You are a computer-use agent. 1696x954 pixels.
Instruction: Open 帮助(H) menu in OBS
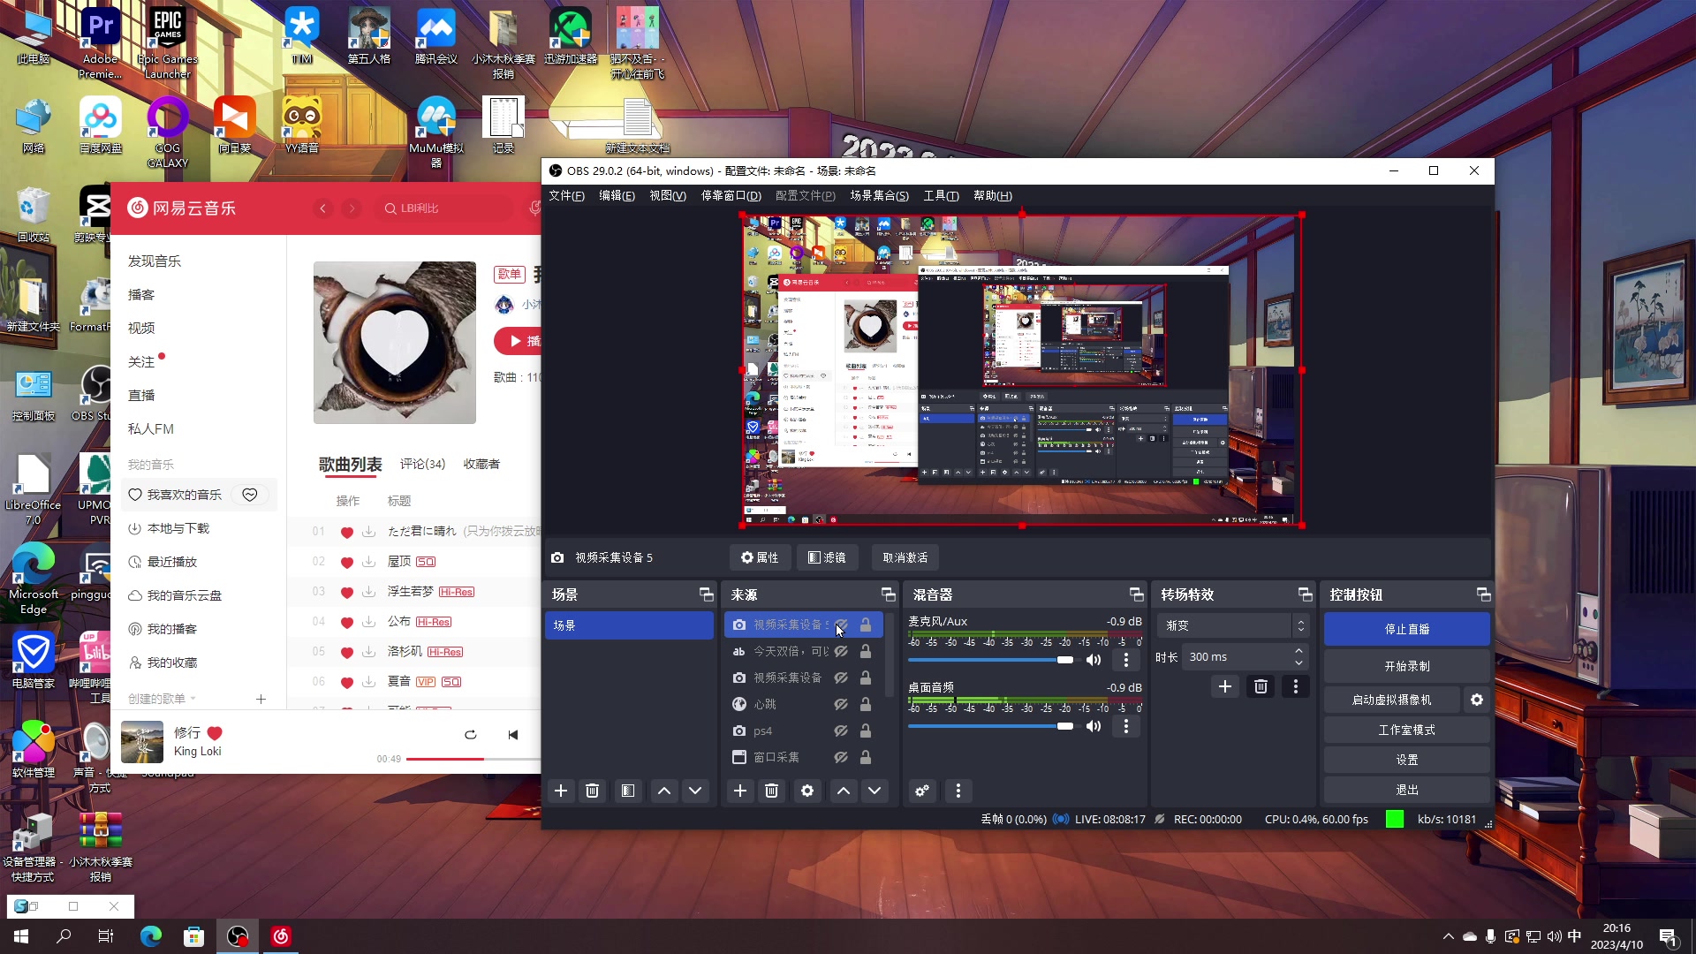993,195
